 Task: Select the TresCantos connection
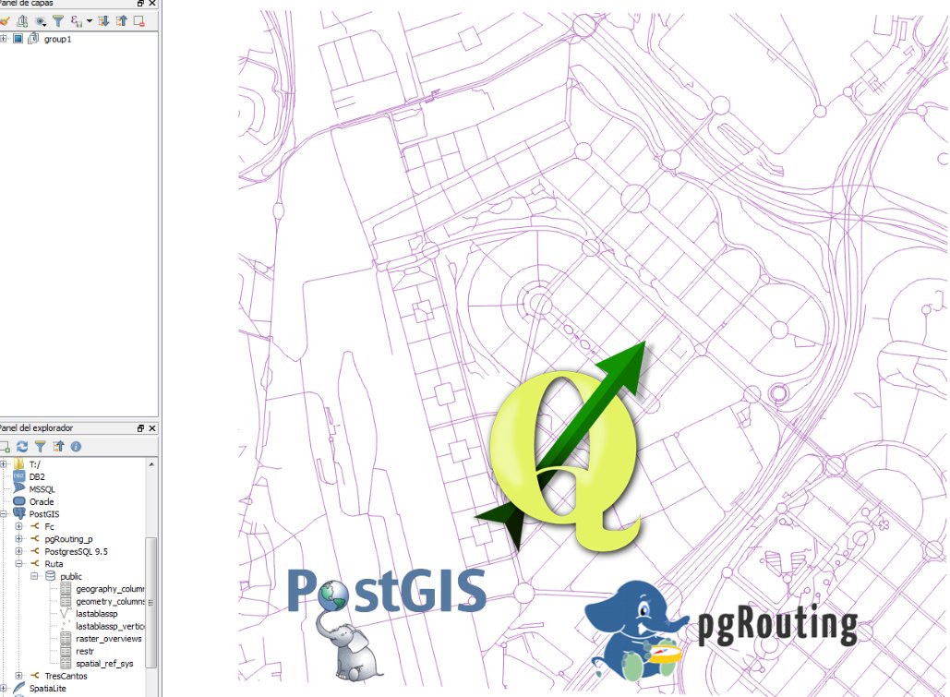66,677
